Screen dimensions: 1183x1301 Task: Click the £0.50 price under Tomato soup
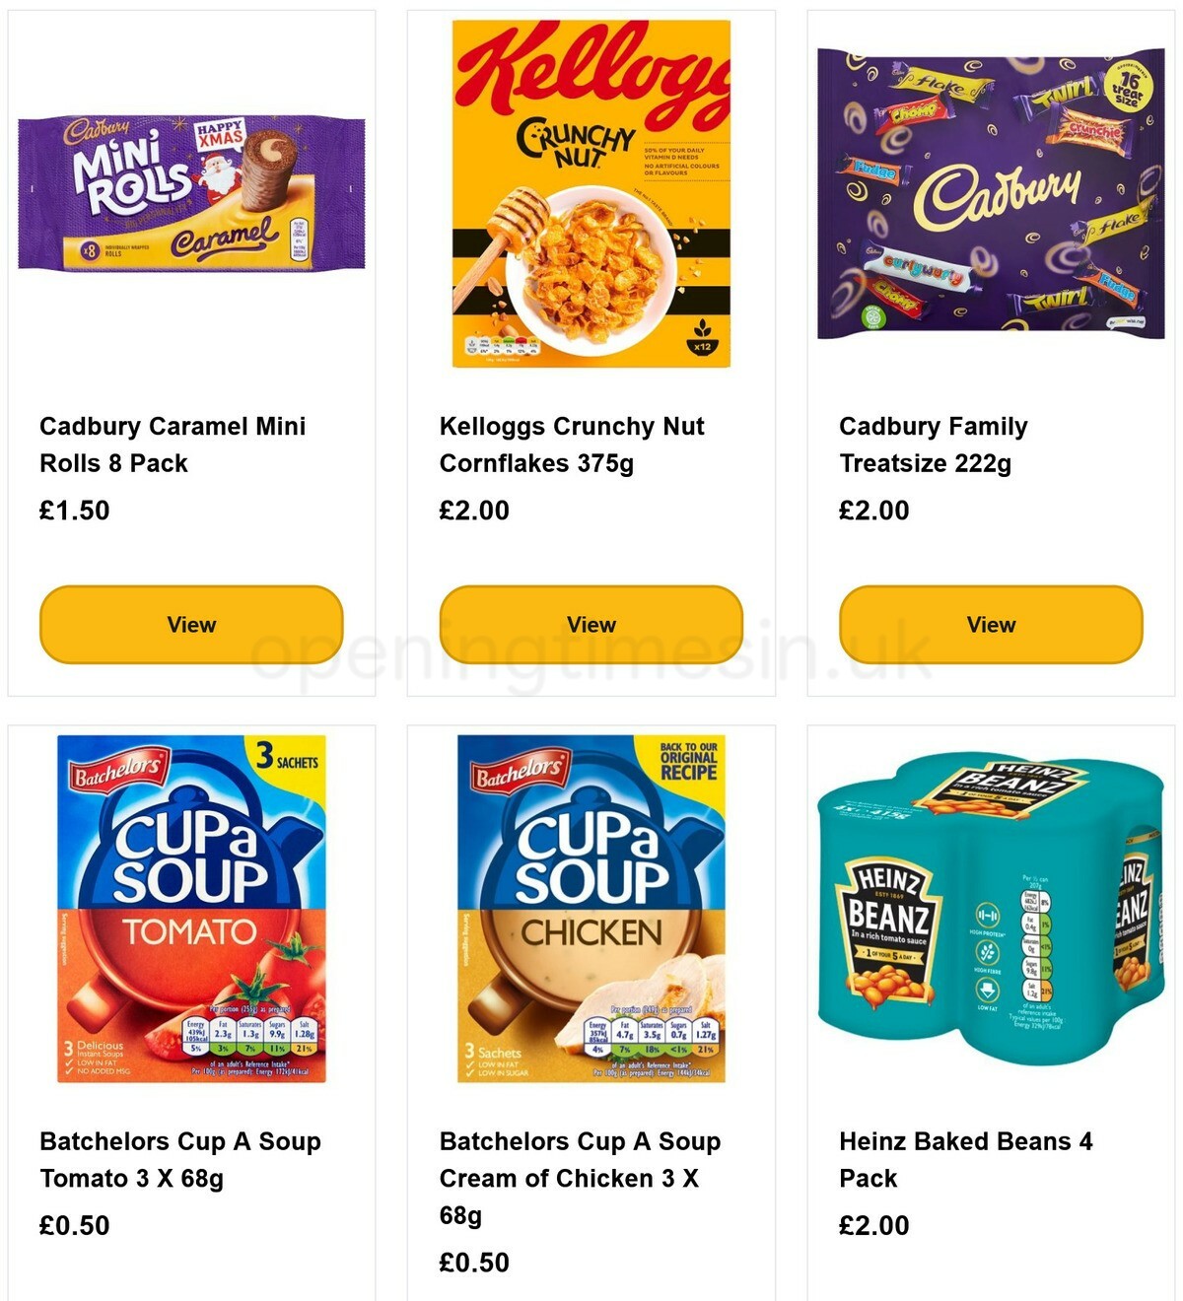coord(74,1226)
